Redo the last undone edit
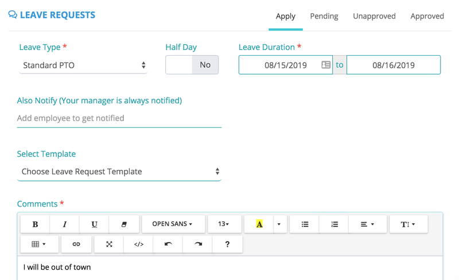 coord(198,244)
